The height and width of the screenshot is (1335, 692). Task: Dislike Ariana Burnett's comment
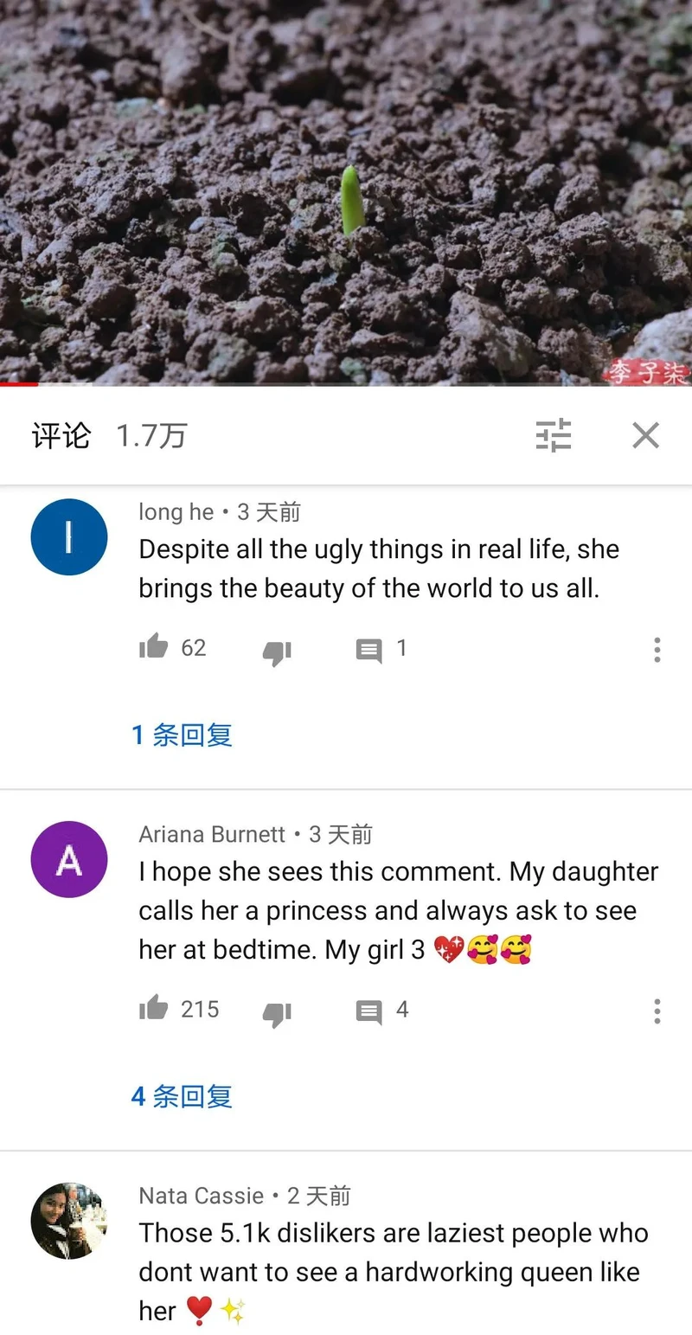[x=277, y=1013]
